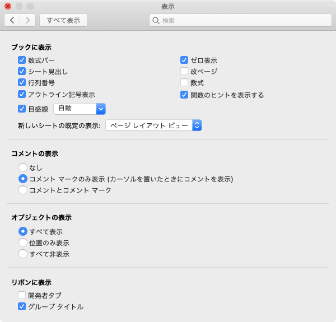Select すべて非表示 object option
The image size is (336, 322).
[23, 254]
